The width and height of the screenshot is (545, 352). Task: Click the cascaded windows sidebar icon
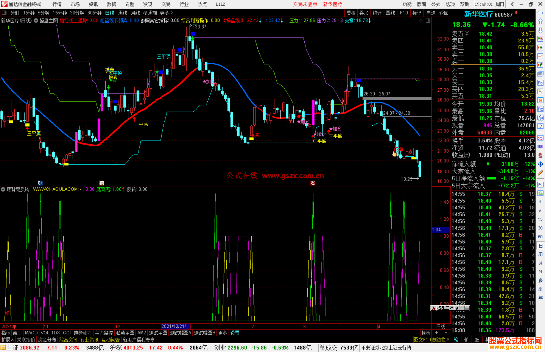[540, 74]
